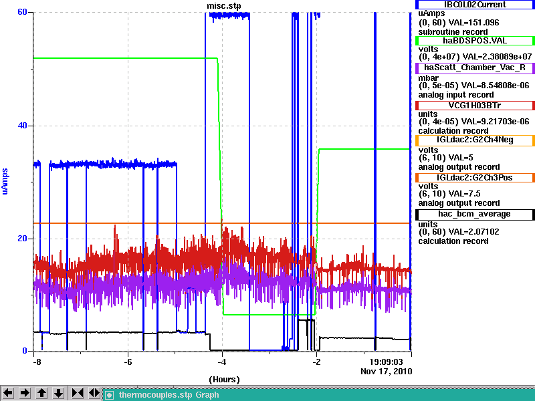The width and height of the screenshot is (535, 401).
Task: Click the vertical uAmps y-axis label
Action: (5, 181)
